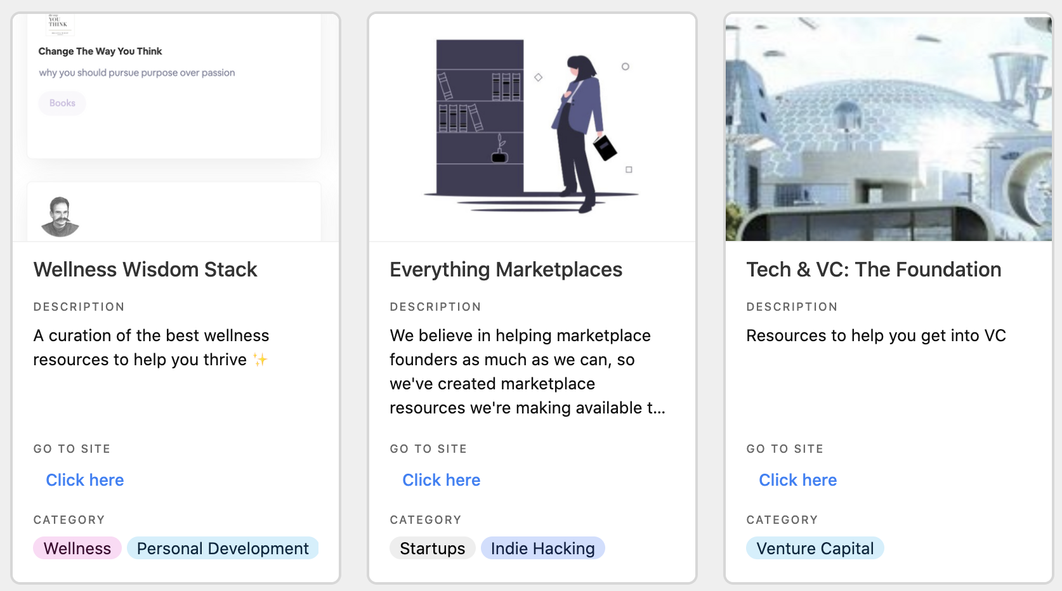Click the Resources to help VC description
The width and height of the screenshot is (1062, 591).
pyautogui.click(x=876, y=335)
